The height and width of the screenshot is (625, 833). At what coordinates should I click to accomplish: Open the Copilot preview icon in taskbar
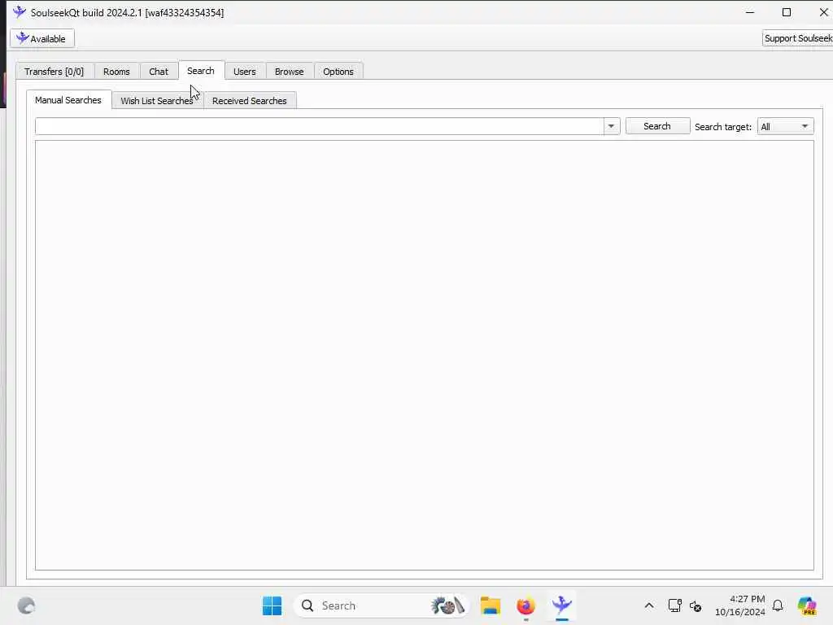click(x=807, y=605)
